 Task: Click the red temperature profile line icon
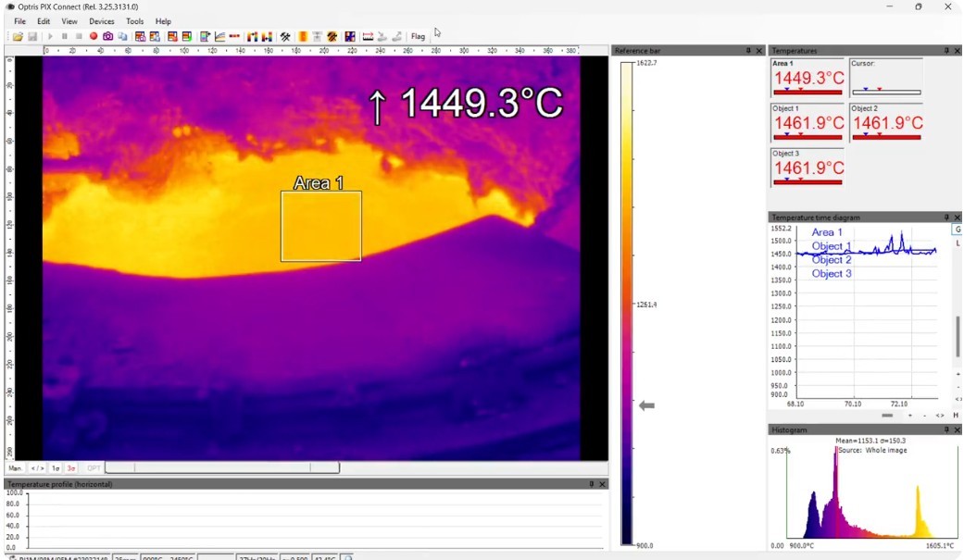(x=234, y=36)
